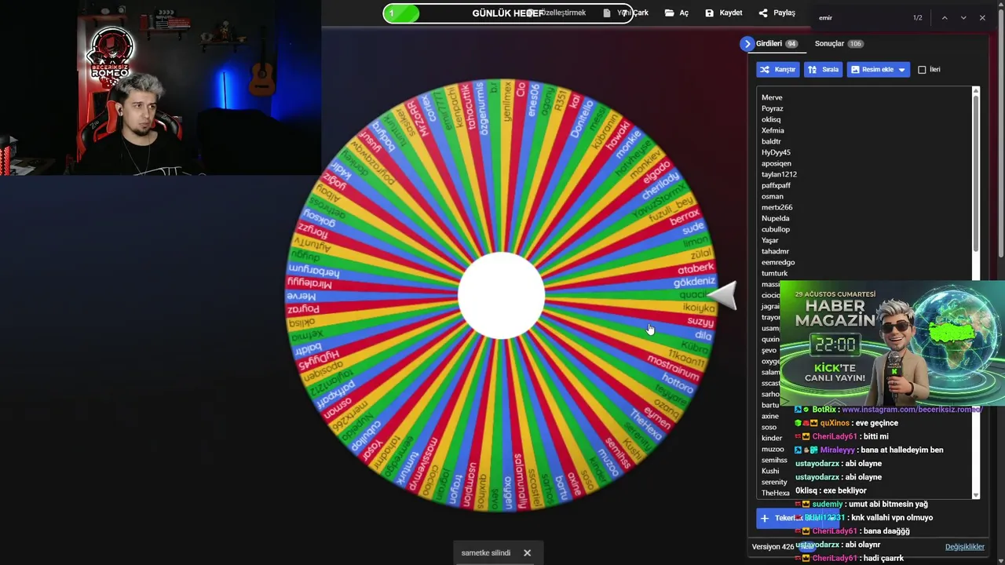This screenshot has height=565, width=1005.
Task: Click the Beceriksiz Romeo channel logo
Action: (x=111, y=54)
